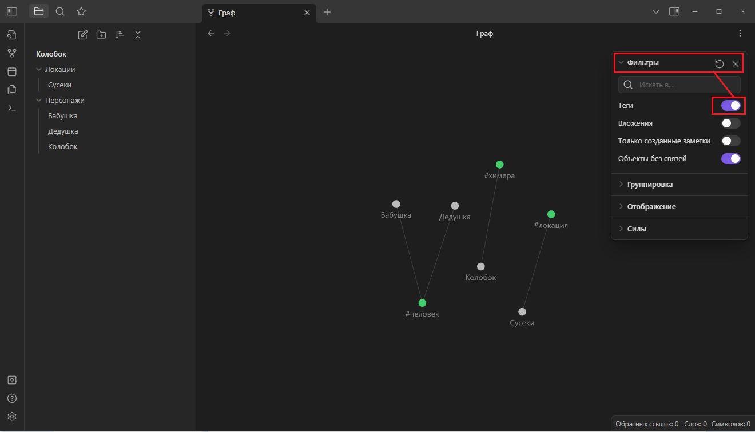This screenshot has width=755, height=432.
Task: Toggle the right sidebar icon
Action: tap(674, 11)
